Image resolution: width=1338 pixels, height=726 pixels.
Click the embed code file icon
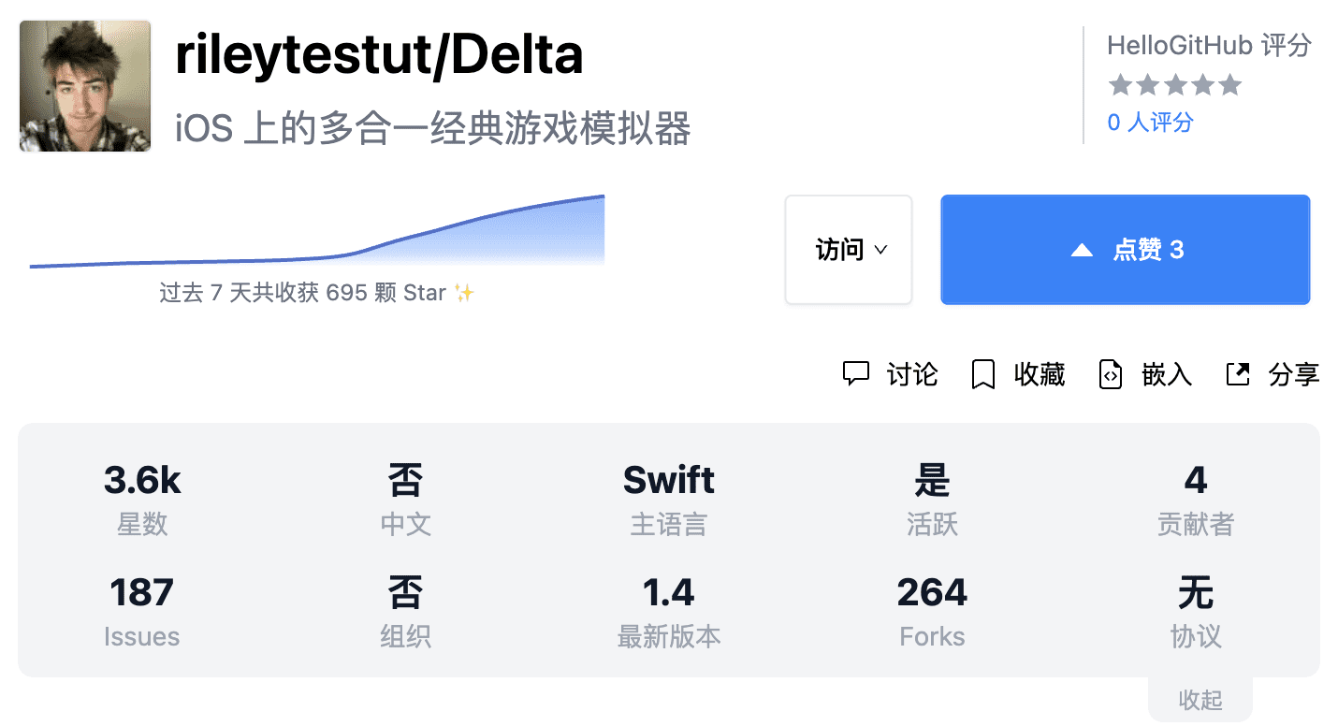click(1110, 375)
